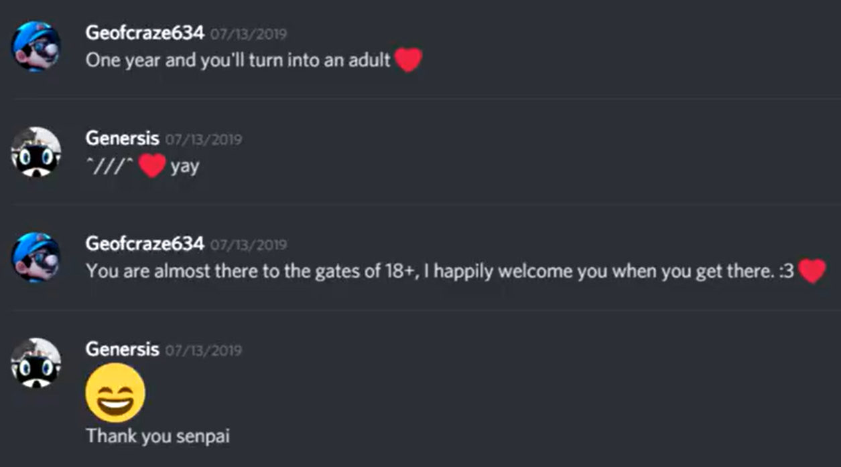This screenshot has height=467, width=841.
Task: Click Geofcraze634's Mario avatar in the first message
Action: tap(36, 45)
